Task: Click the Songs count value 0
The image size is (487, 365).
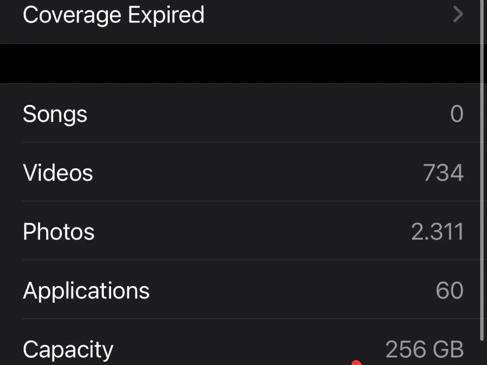Action: point(457,114)
